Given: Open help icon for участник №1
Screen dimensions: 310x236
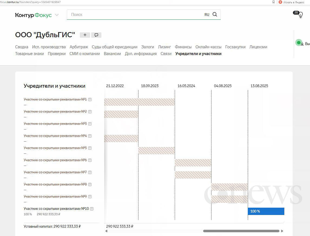Looking at the screenshot, I should pos(90,100).
